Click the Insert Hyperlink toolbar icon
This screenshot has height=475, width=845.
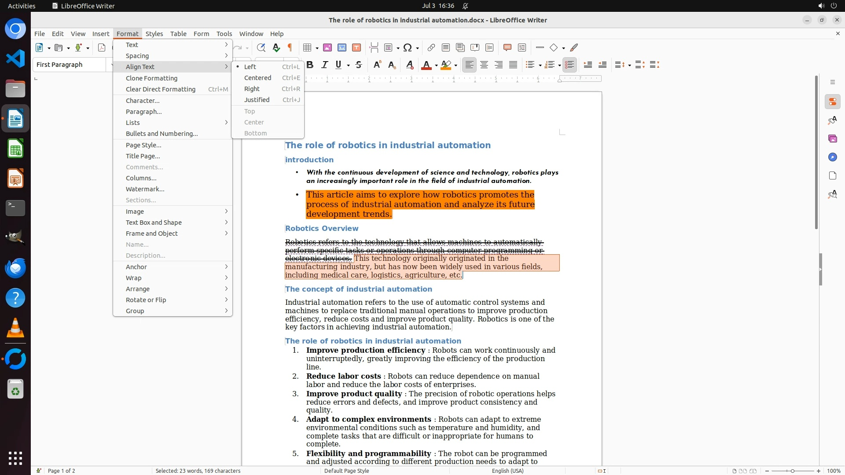click(x=431, y=47)
